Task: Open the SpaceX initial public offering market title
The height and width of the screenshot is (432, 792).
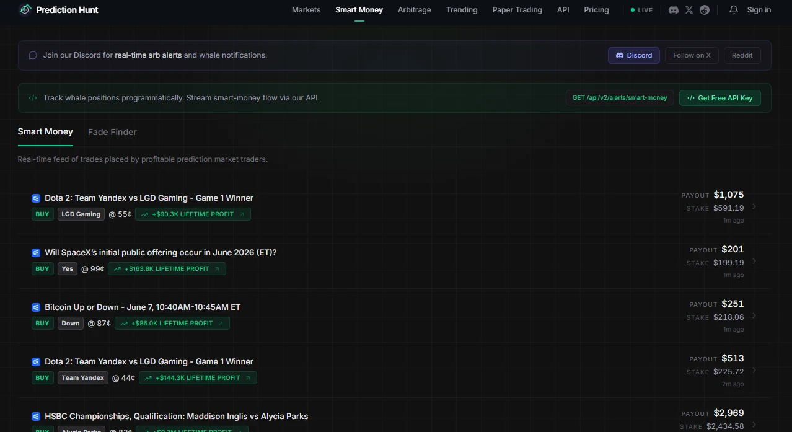Action: point(161,253)
